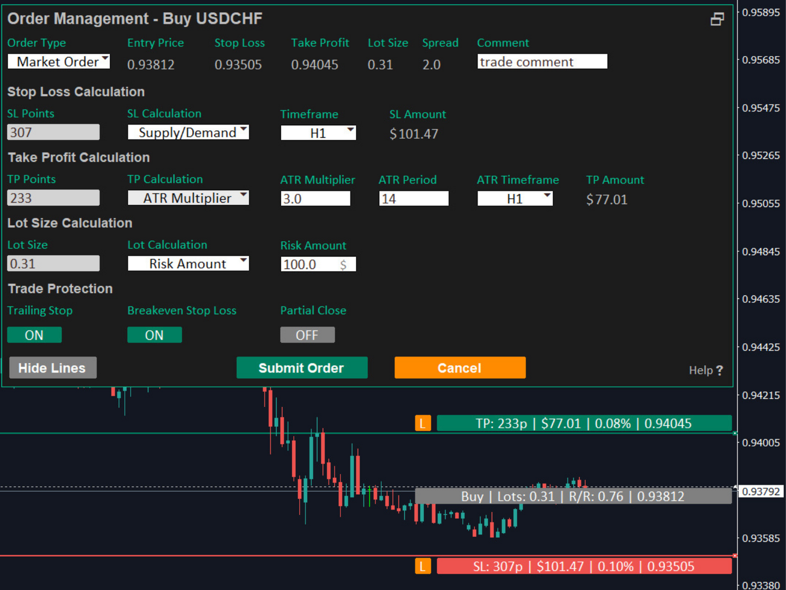
Task: Expand the SL Calculation Supply/Demand dropdown
Action: click(188, 132)
